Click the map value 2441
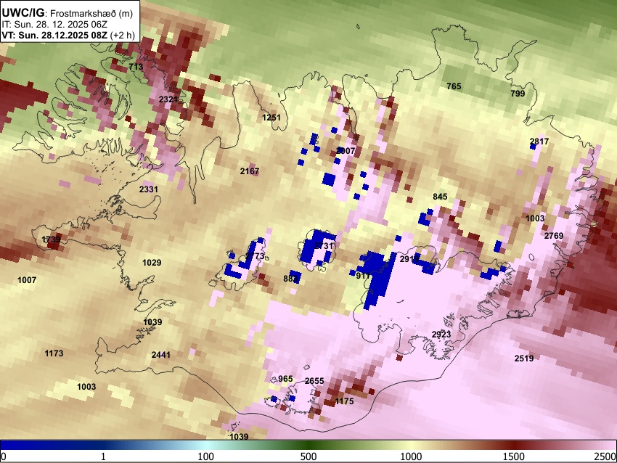The image size is (617, 463). point(161,355)
